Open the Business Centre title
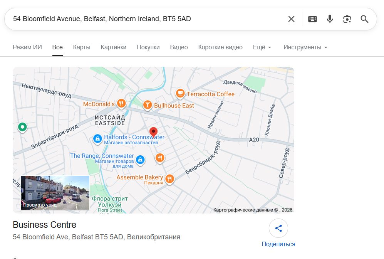The height and width of the screenshot is (259, 384). coord(45,225)
